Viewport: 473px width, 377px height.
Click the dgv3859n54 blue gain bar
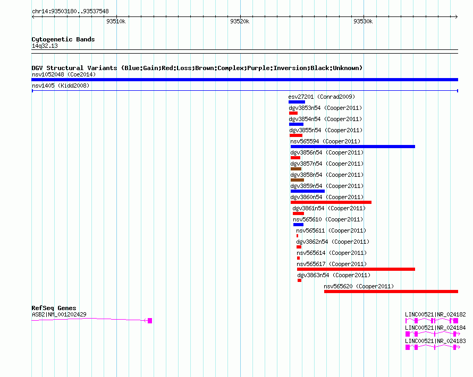(x=308, y=191)
